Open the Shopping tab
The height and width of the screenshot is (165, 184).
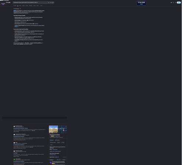[x=31, y=6]
